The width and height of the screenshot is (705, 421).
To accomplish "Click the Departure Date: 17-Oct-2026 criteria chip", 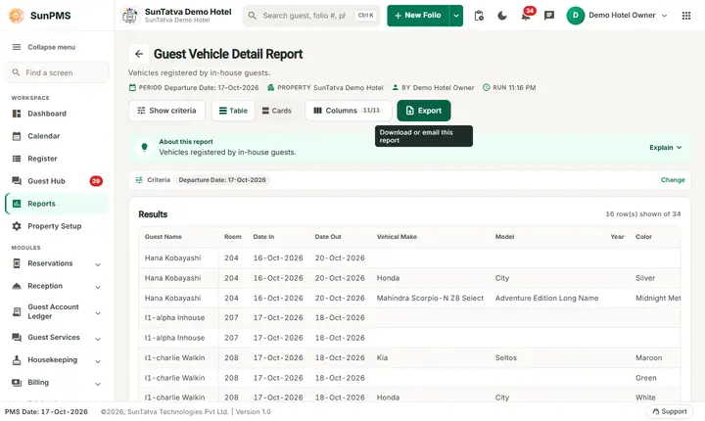I will [222, 180].
